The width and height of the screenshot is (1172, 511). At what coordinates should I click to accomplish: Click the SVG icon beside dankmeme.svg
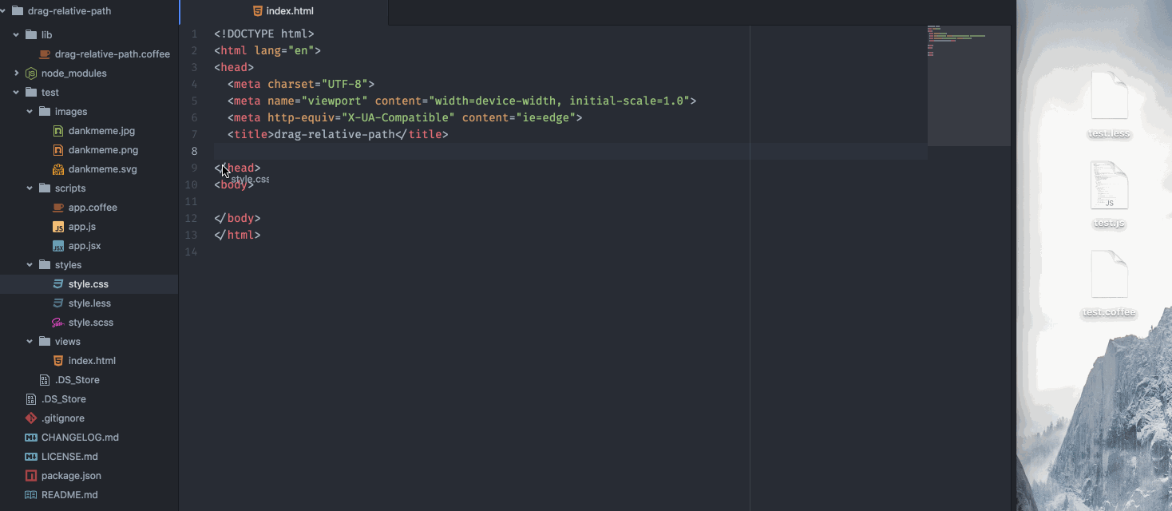(x=58, y=169)
